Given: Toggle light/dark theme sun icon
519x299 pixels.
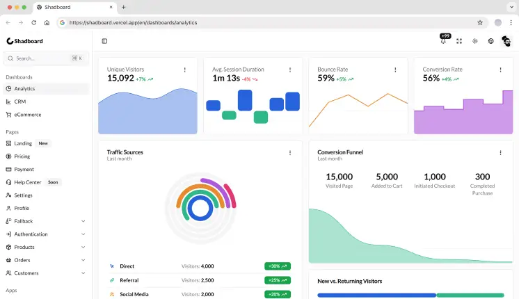Looking at the screenshot, I should (475, 41).
